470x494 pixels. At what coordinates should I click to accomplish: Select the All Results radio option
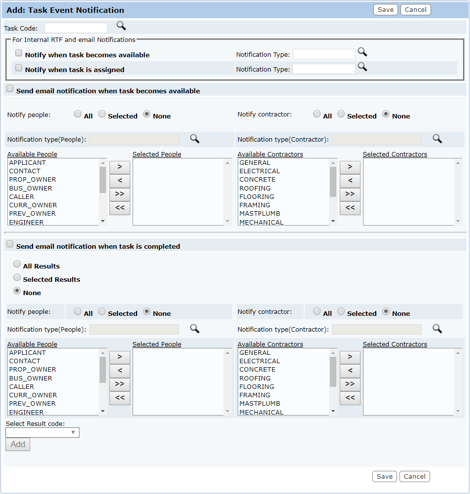17,265
